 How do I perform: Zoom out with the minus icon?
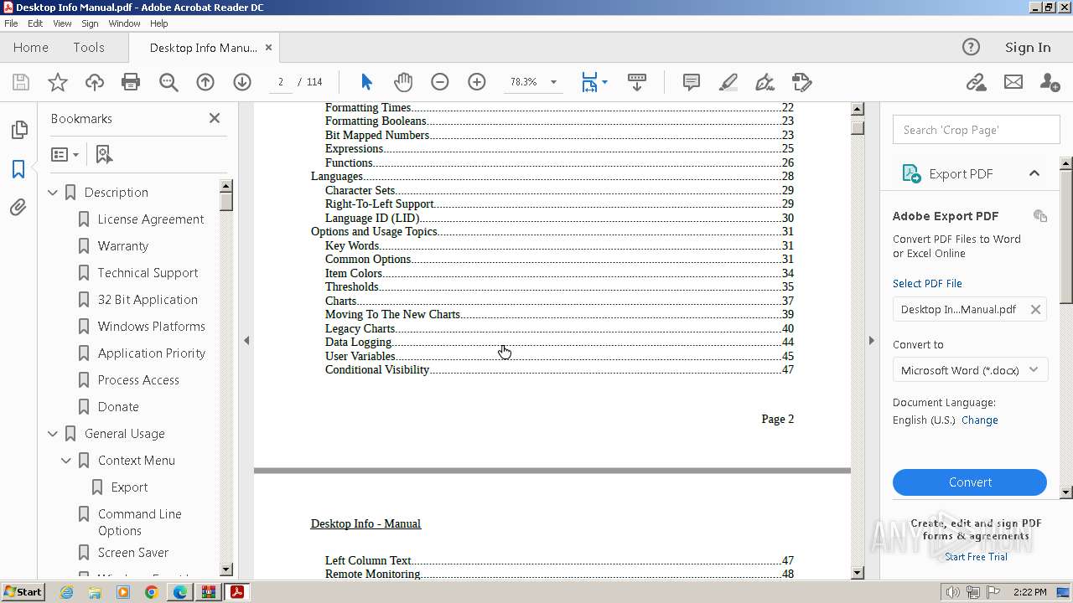(440, 82)
